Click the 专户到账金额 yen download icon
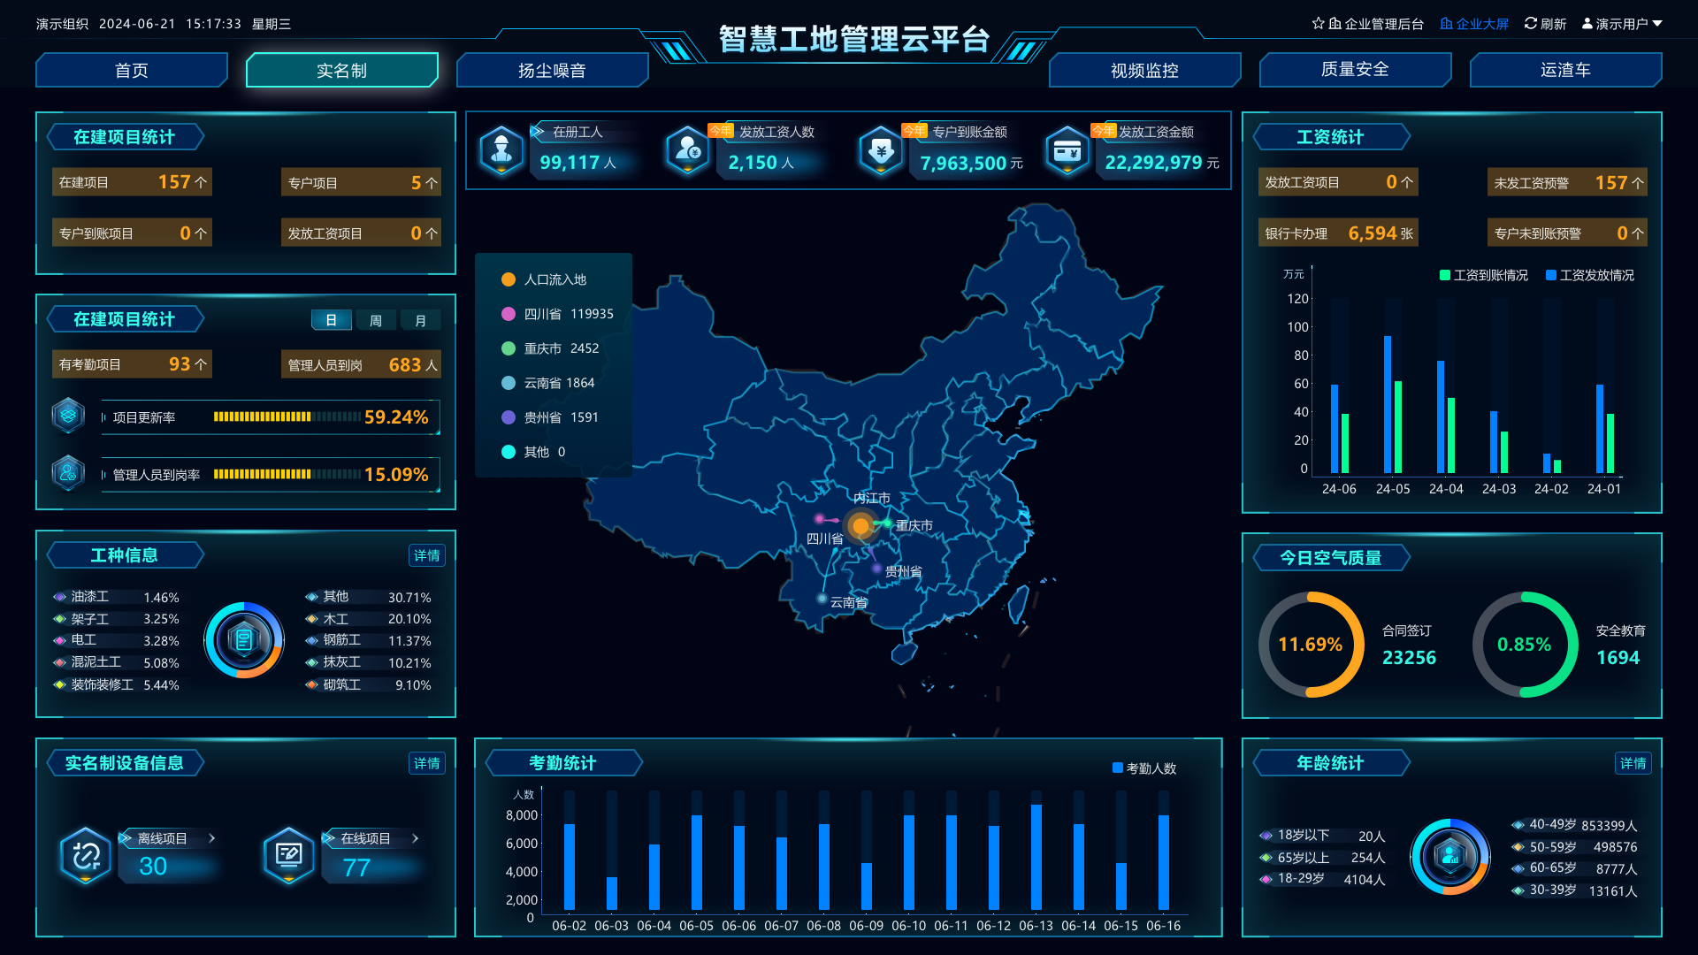 [881, 150]
